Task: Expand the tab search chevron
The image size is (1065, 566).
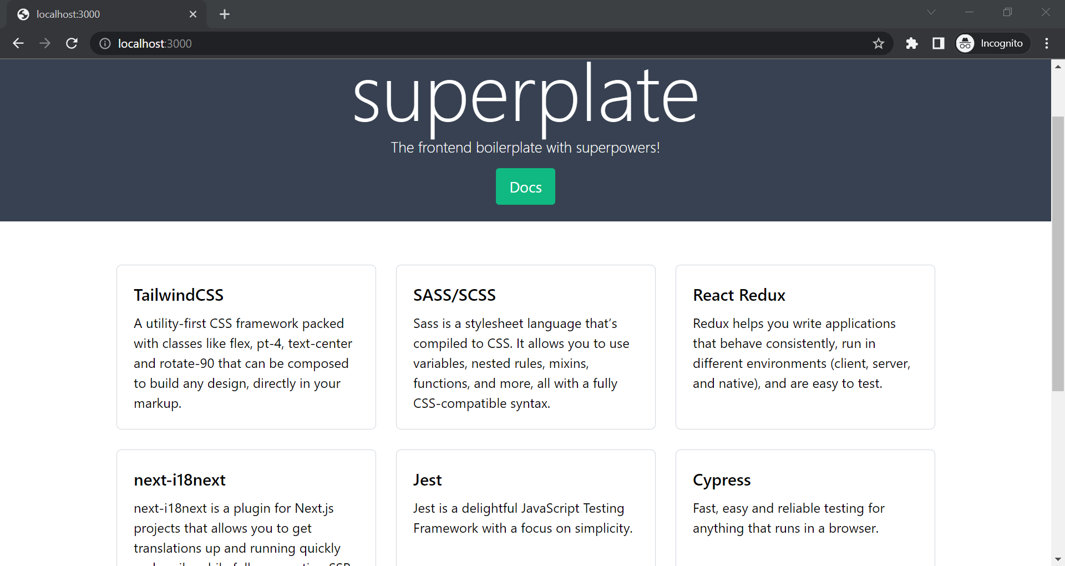Action: 931,12
